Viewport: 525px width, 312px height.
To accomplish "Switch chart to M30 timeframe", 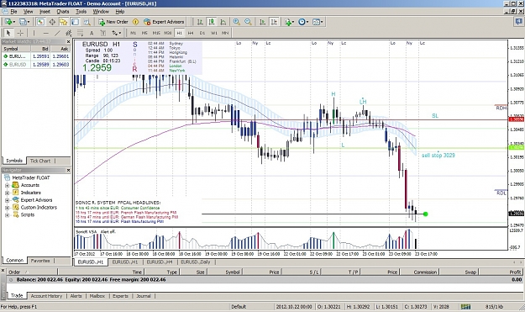I will coord(168,33).
